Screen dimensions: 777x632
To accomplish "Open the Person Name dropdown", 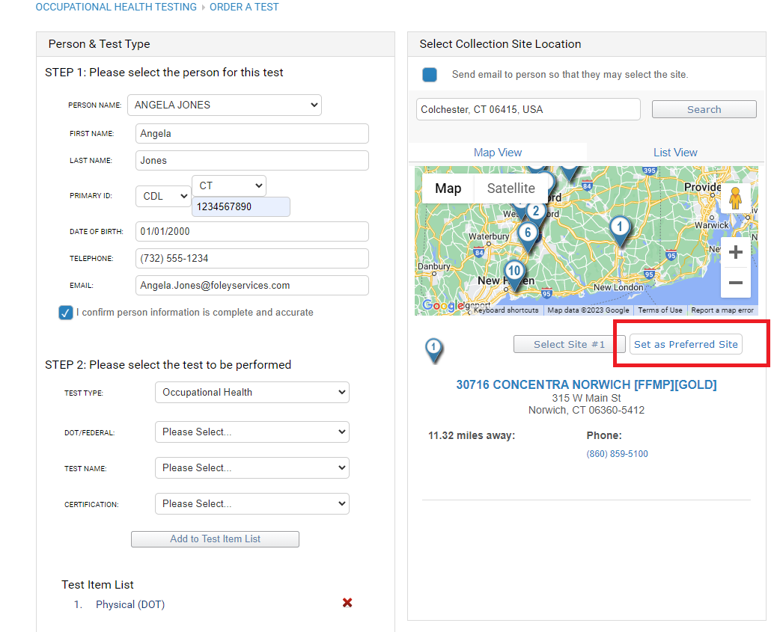I will [225, 105].
